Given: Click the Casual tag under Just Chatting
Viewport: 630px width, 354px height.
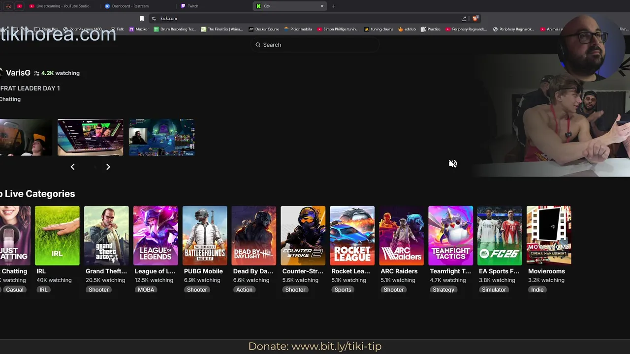Looking at the screenshot, I should point(14,290).
